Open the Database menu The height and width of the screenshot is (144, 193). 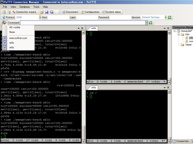click(25, 7)
